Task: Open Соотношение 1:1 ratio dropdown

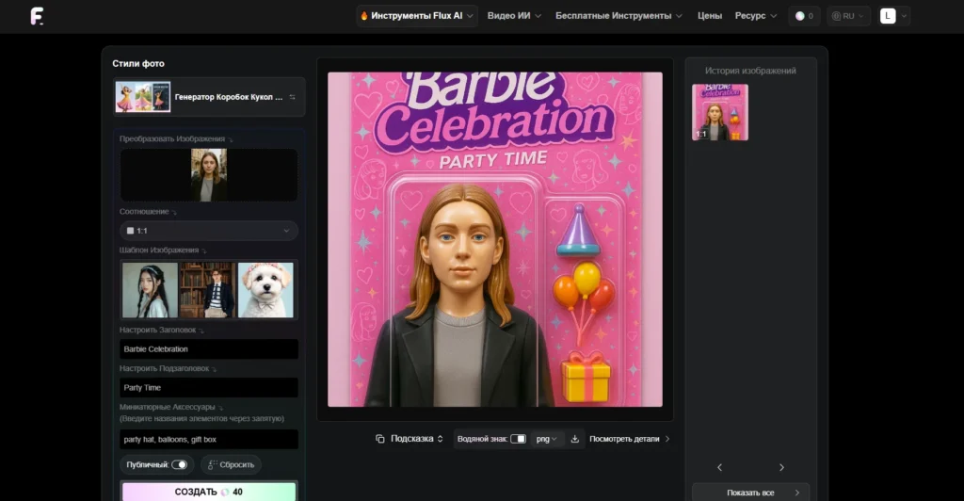Action: coord(209,231)
